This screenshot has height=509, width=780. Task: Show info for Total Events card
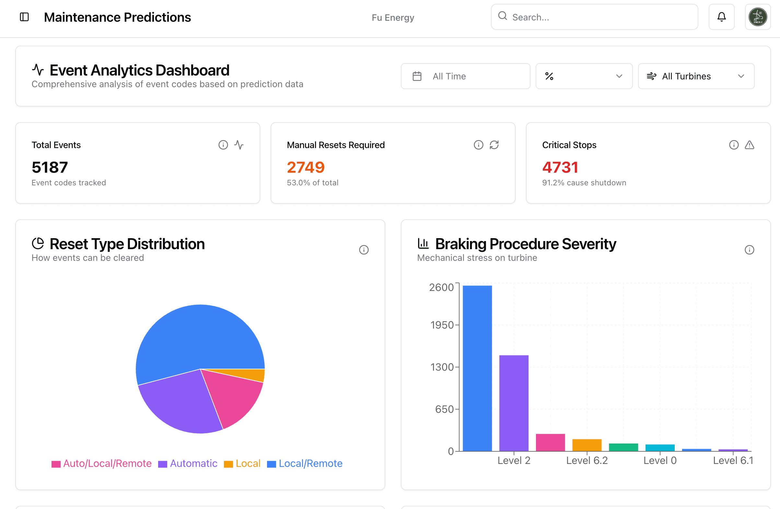tap(223, 145)
